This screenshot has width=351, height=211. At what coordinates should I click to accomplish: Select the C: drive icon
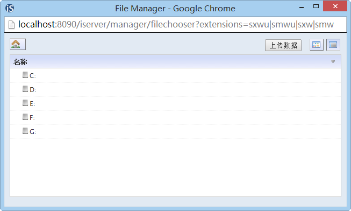[25, 75]
